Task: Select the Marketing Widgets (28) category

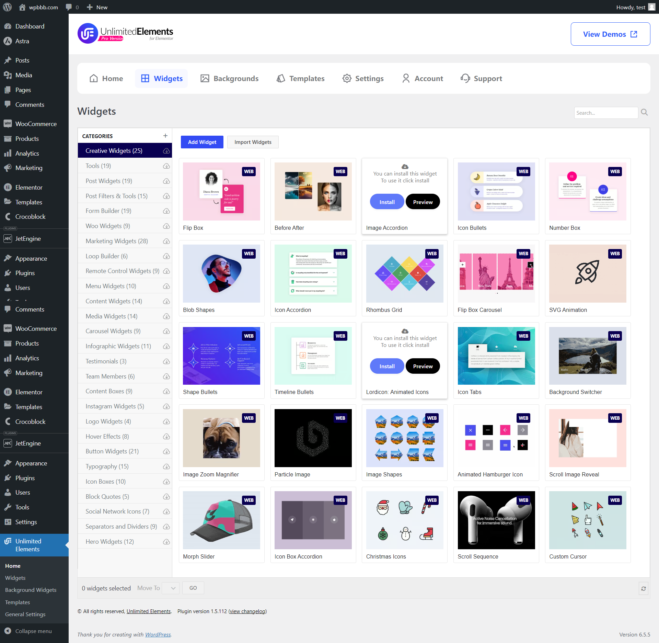Action: click(117, 241)
